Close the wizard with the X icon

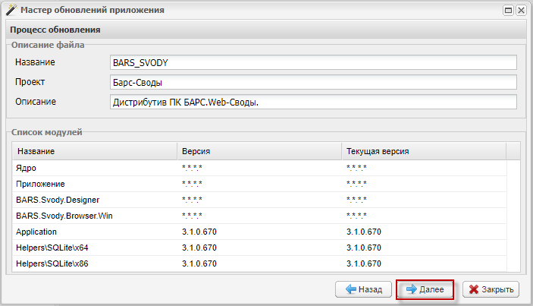522,11
